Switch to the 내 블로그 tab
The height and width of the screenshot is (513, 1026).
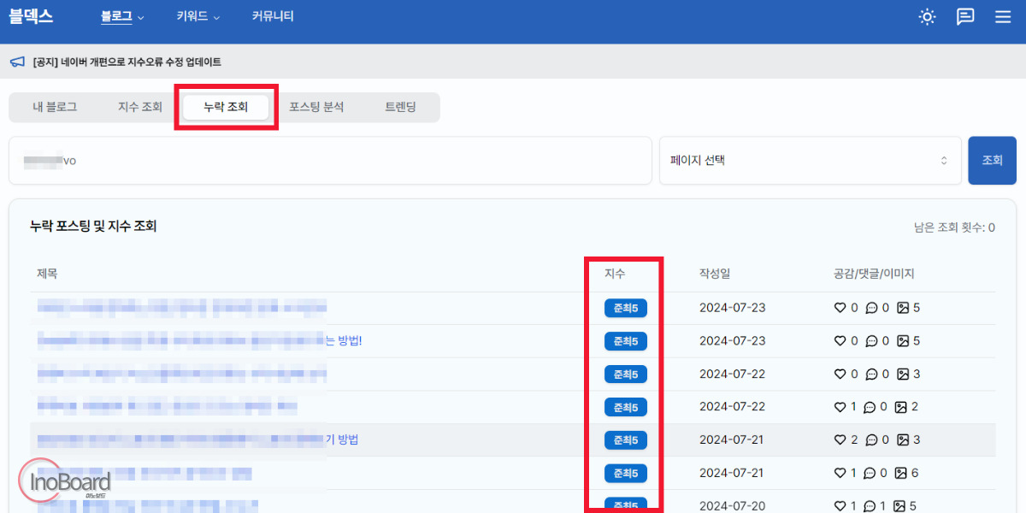(55, 107)
